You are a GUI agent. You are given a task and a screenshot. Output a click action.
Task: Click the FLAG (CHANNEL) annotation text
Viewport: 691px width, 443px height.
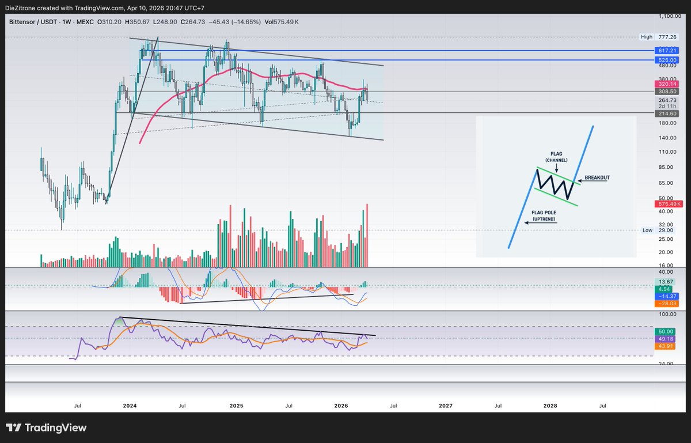557,157
